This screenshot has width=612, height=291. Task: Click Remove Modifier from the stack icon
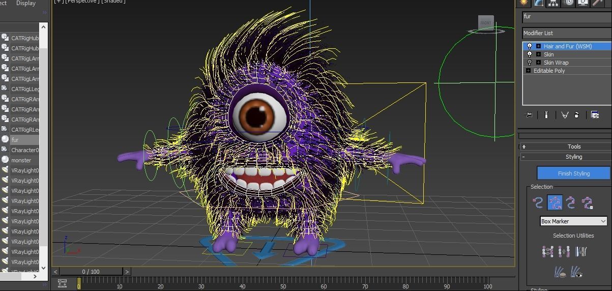click(x=577, y=115)
